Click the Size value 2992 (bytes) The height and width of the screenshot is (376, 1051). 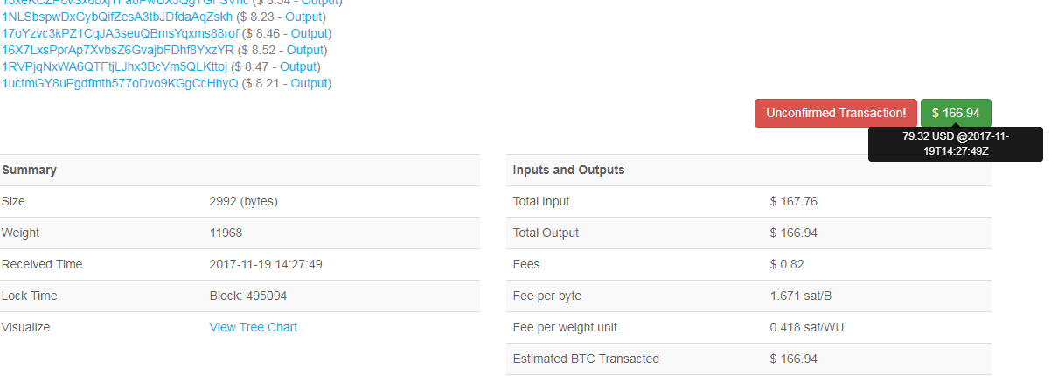tap(243, 201)
